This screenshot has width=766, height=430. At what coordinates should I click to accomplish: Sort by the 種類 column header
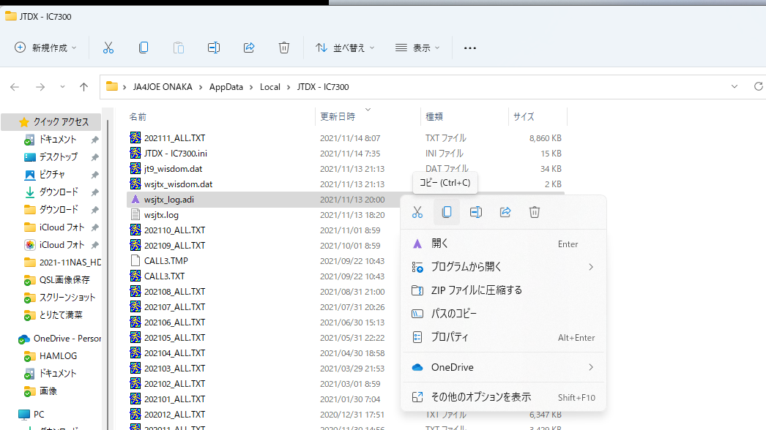tap(434, 117)
